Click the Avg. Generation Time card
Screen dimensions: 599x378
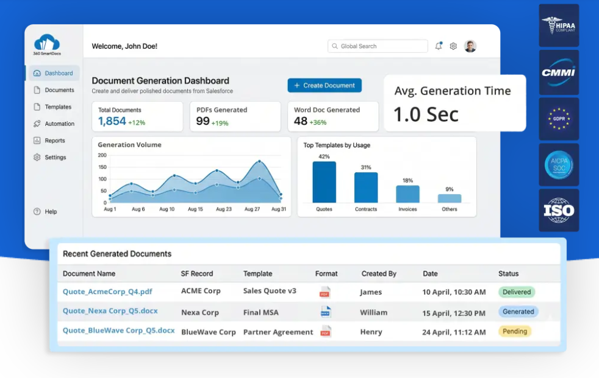454,103
